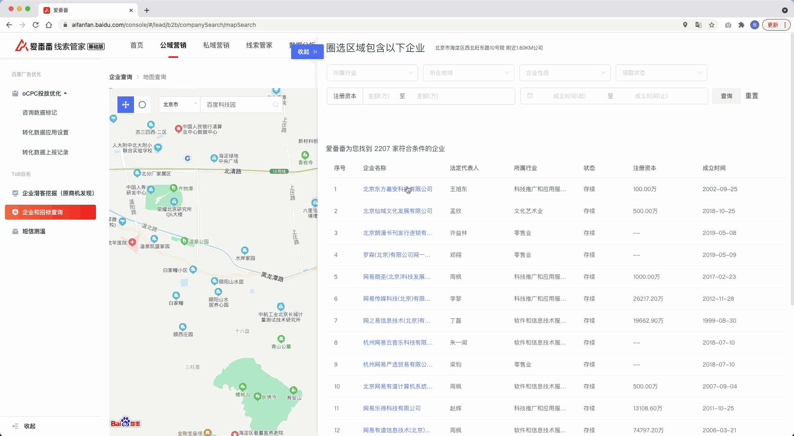Open company 杭州网易云音乐科技有限…
The image size is (794, 436).
point(398,343)
